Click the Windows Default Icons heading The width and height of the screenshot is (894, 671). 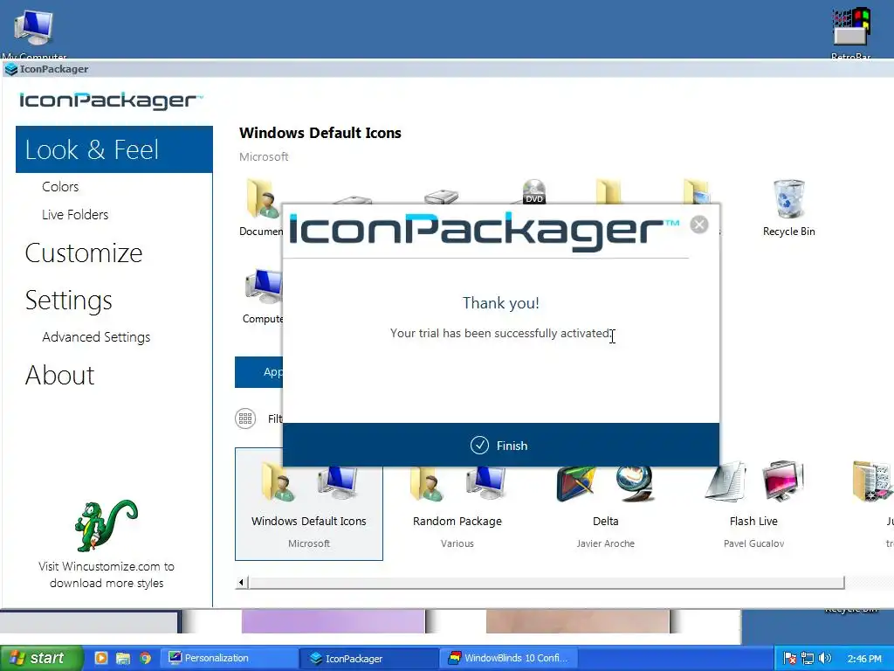coord(320,133)
